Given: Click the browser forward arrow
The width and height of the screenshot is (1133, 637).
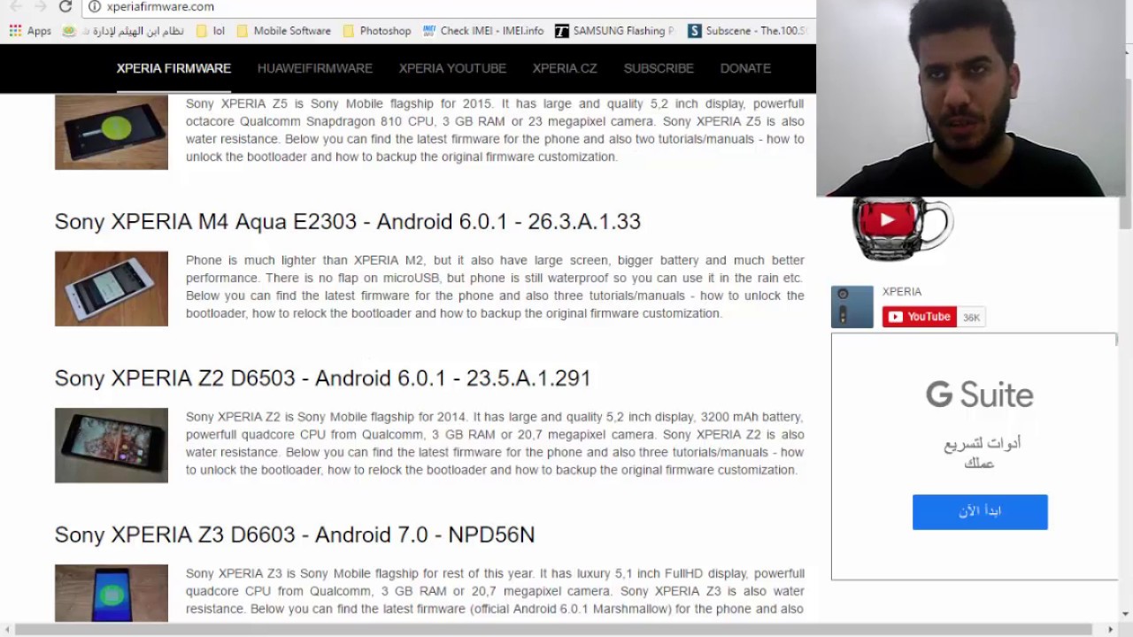Looking at the screenshot, I should [x=40, y=6].
